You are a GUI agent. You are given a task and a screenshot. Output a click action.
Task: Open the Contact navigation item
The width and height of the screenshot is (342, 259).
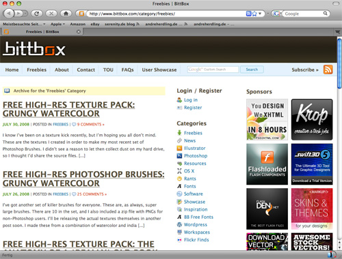click(x=85, y=70)
